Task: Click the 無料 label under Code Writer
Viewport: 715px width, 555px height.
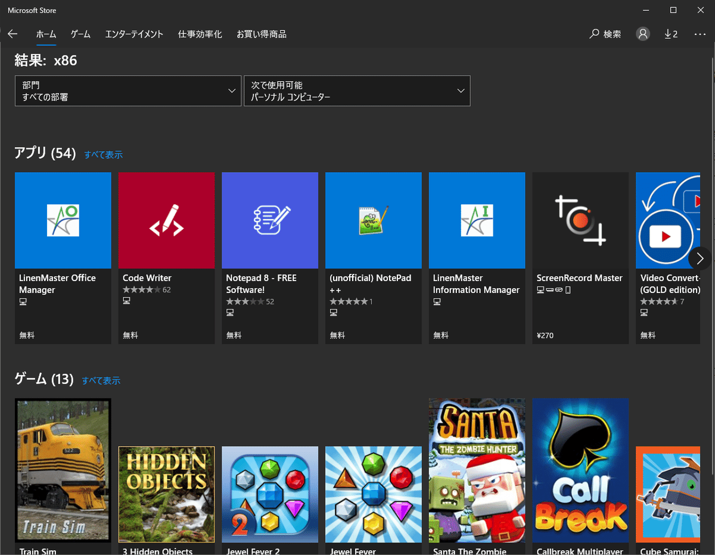Action: click(130, 335)
